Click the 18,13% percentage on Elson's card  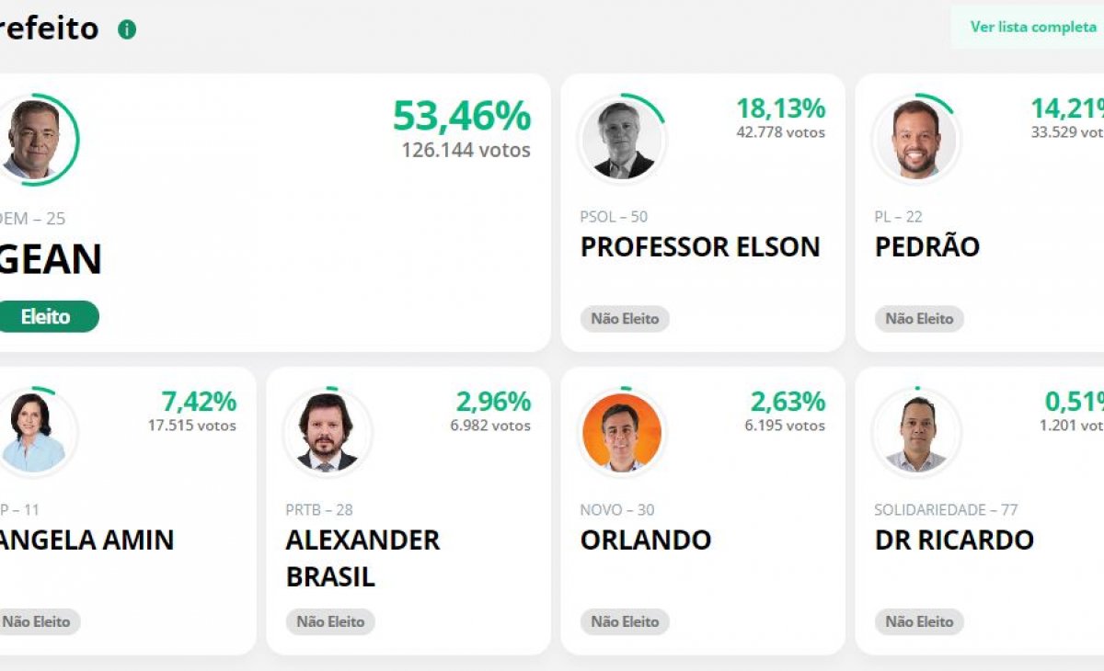(780, 108)
